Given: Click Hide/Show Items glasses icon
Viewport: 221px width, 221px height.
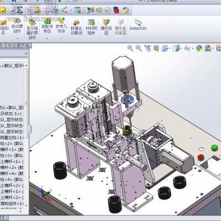Looking at the screenshot, I should (x=188, y=49).
